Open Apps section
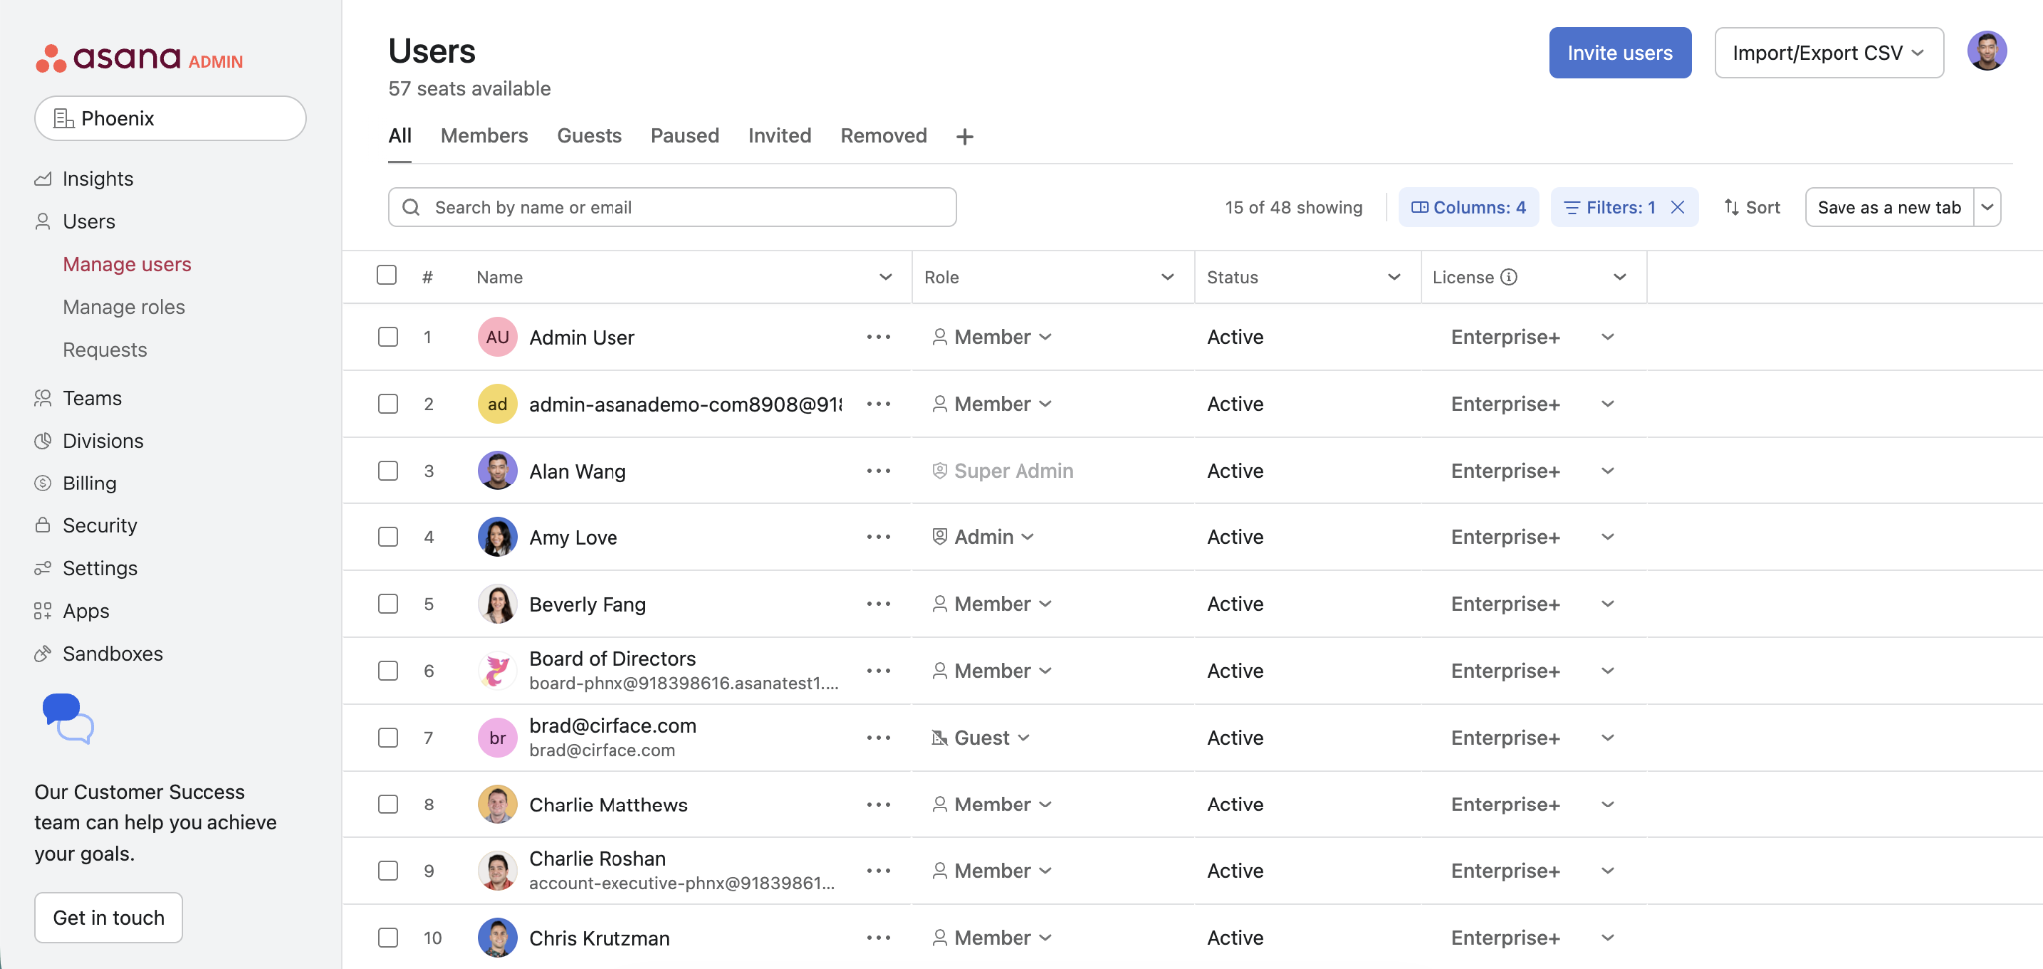 pos(85,611)
